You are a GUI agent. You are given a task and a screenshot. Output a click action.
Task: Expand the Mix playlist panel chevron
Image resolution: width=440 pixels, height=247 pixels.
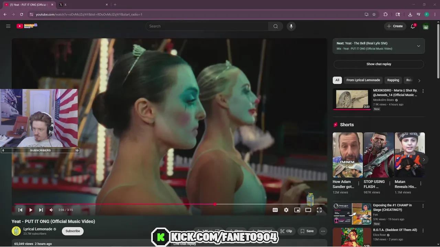click(418, 46)
